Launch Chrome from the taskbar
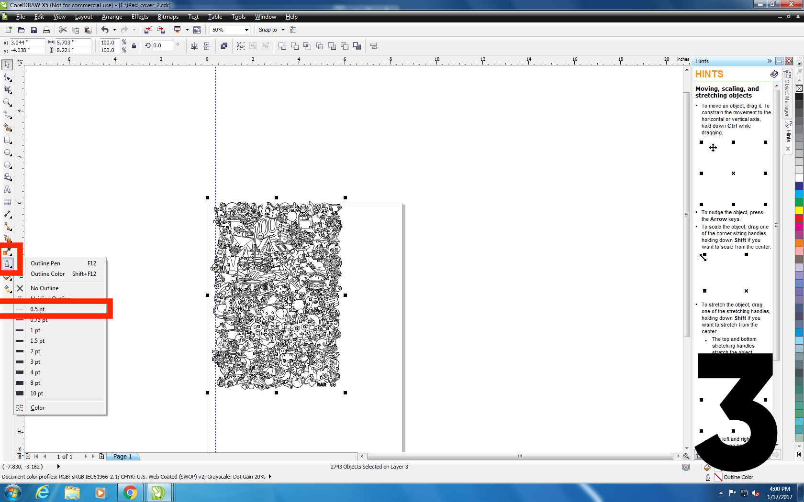Screen dimensions: 804x502 130,492
